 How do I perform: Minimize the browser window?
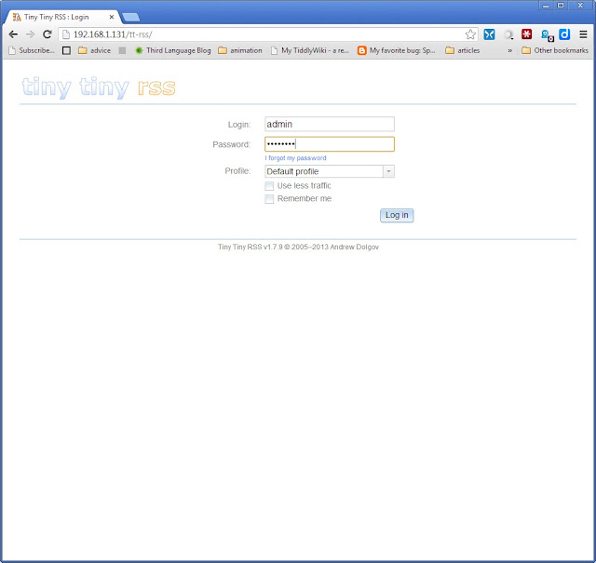[x=547, y=6]
